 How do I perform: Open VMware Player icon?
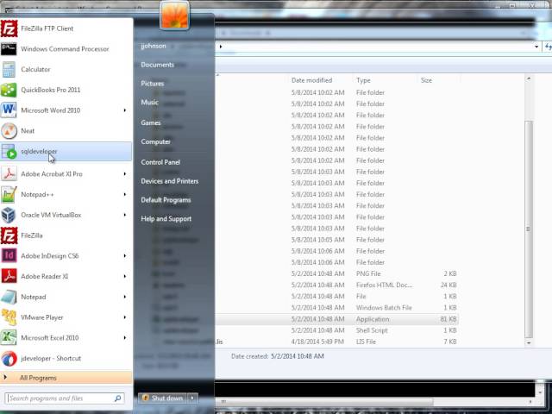[9, 317]
